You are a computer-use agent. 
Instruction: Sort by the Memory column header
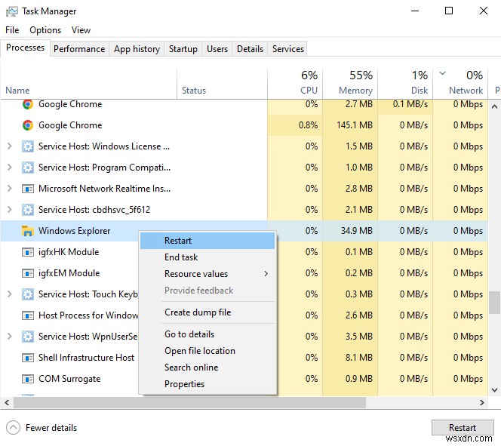pyautogui.click(x=350, y=83)
